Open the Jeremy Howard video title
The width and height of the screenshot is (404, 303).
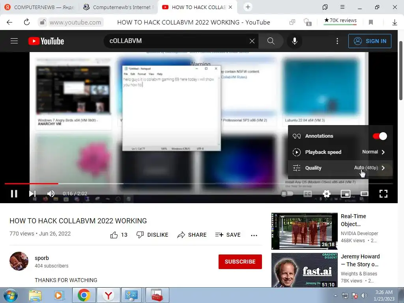360,260
